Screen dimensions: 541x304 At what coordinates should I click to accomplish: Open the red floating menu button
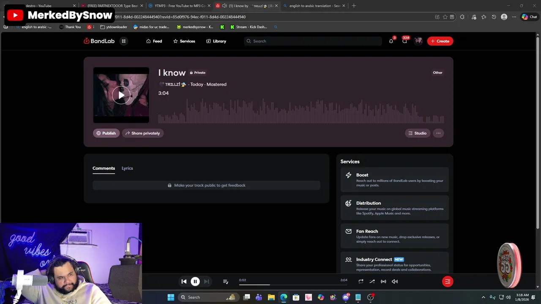pos(448,281)
